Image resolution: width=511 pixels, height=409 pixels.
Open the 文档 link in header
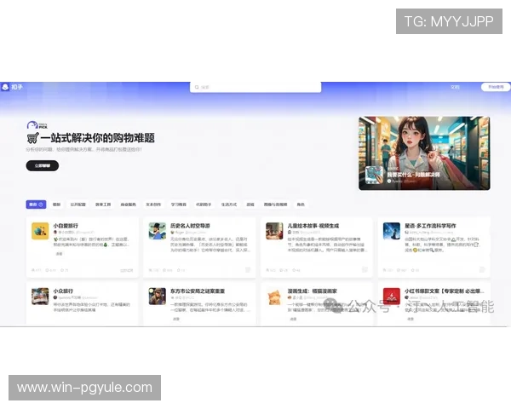[x=455, y=87]
